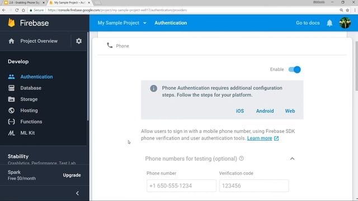
Task: Open the My Sample Project dropdown
Action: tap(122, 23)
